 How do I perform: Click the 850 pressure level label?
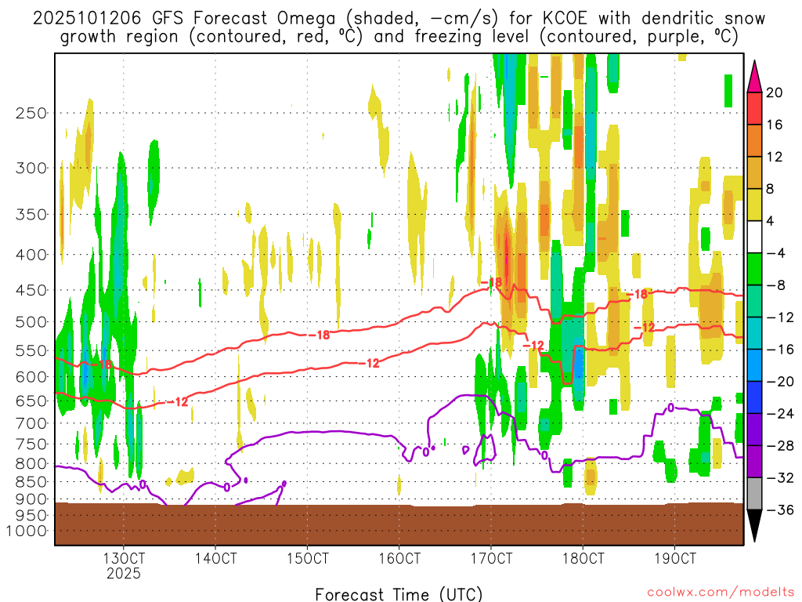31,482
